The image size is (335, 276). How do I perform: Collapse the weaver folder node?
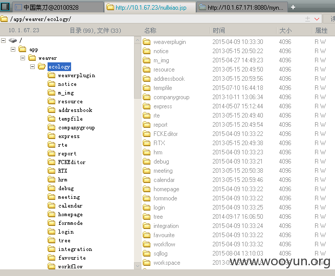(23, 58)
